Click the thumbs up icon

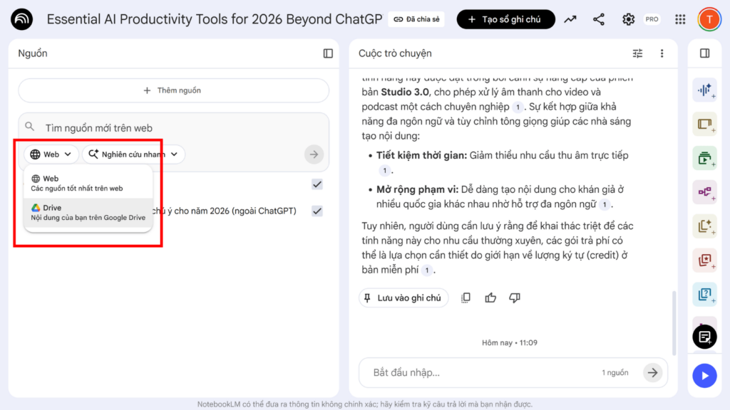pyautogui.click(x=490, y=298)
